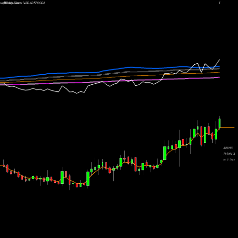Select the price value '828.95'
The image size is (238, 238).
pyautogui.click(x=228, y=148)
